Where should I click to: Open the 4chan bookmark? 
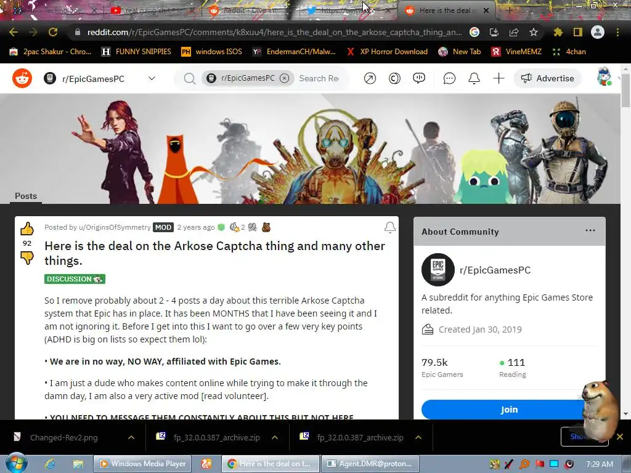[x=569, y=52]
